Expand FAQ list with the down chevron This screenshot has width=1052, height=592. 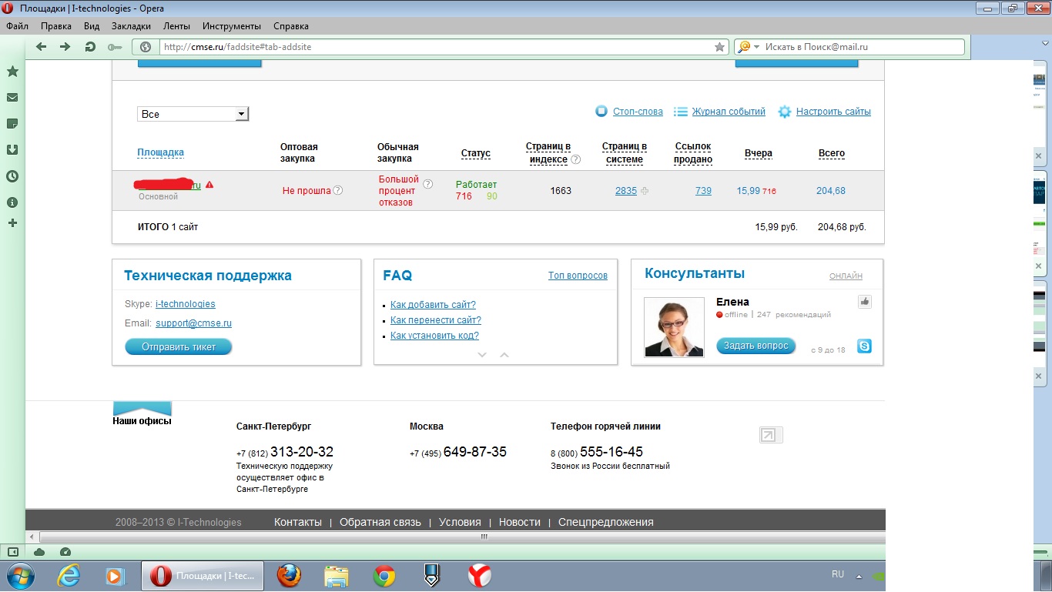pyautogui.click(x=483, y=355)
